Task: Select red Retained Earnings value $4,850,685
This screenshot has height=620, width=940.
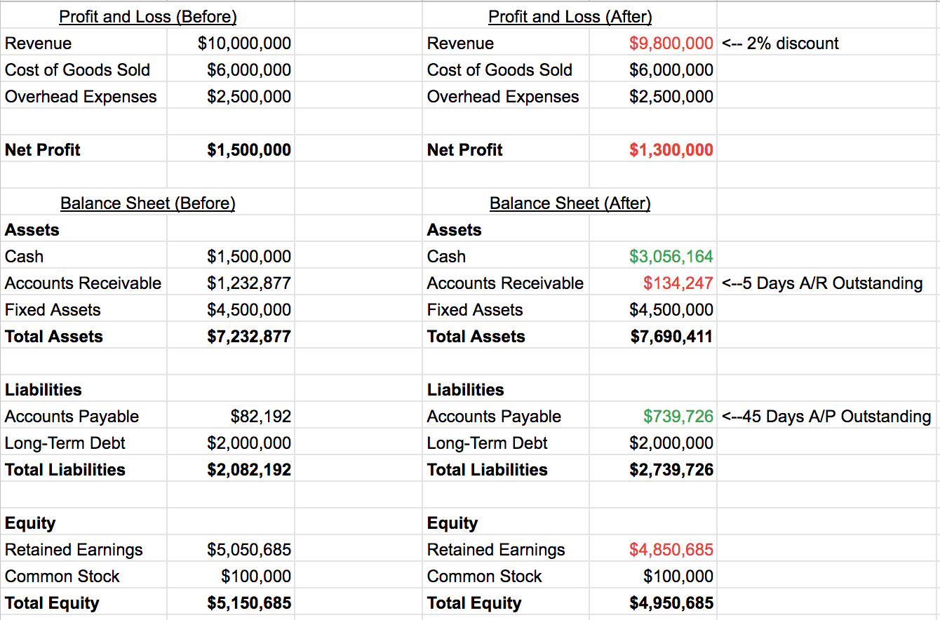Action: click(x=671, y=550)
